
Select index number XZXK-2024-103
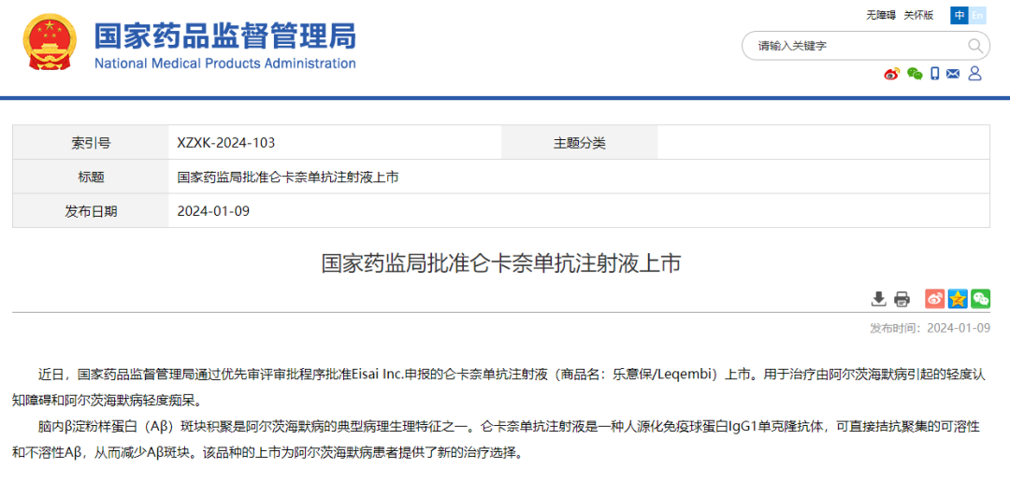226,143
